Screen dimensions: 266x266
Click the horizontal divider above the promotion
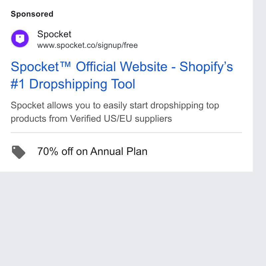(126, 133)
